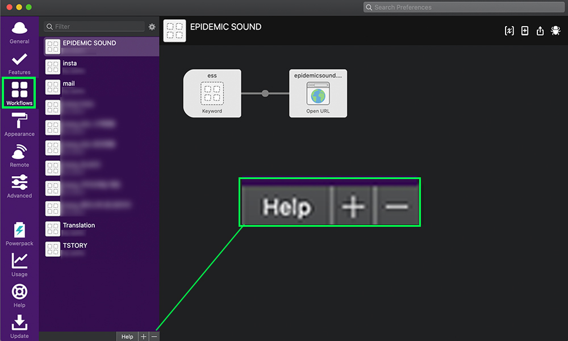568x341 pixels.
Task: Open the Usage statistics section
Action: click(x=19, y=265)
